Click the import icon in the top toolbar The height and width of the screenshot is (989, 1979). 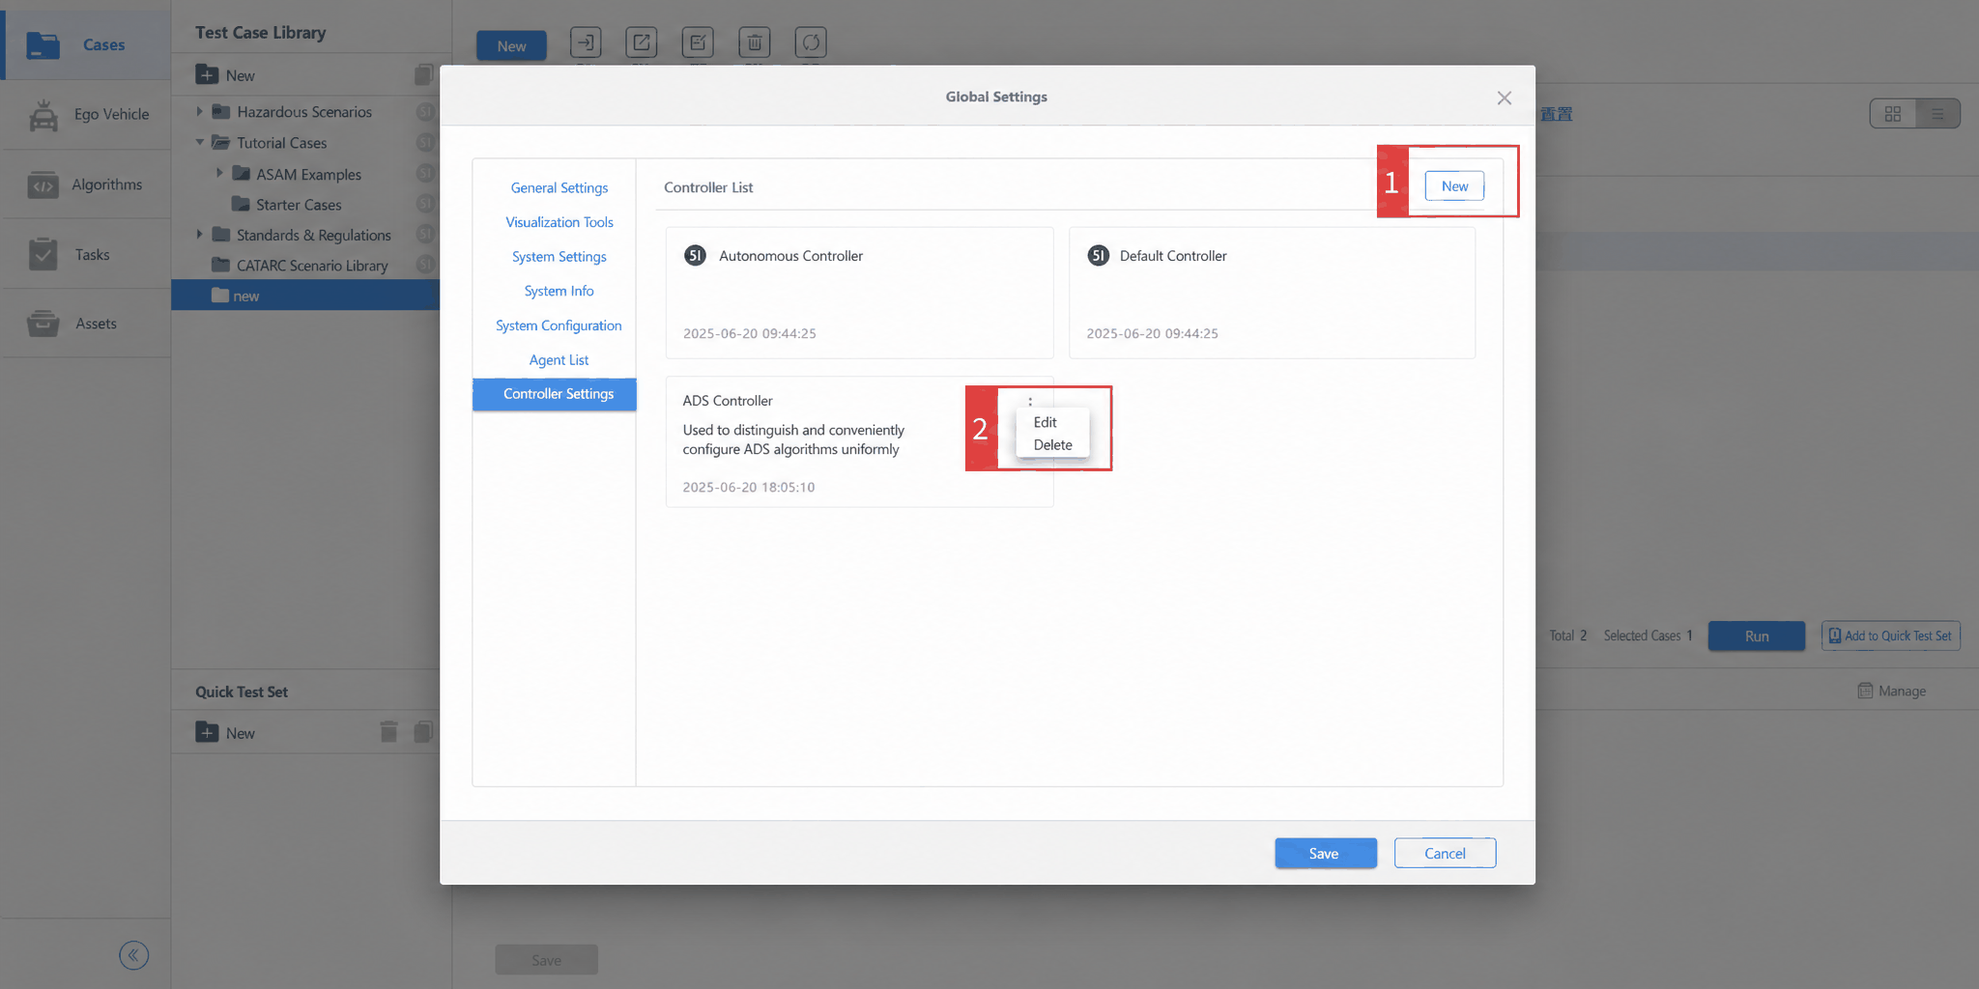click(586, 42)
